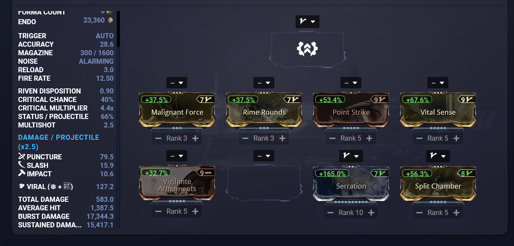The image size is (514, 246).
Task: Increase Rime Rounds rank
Action: coord(282,138)
